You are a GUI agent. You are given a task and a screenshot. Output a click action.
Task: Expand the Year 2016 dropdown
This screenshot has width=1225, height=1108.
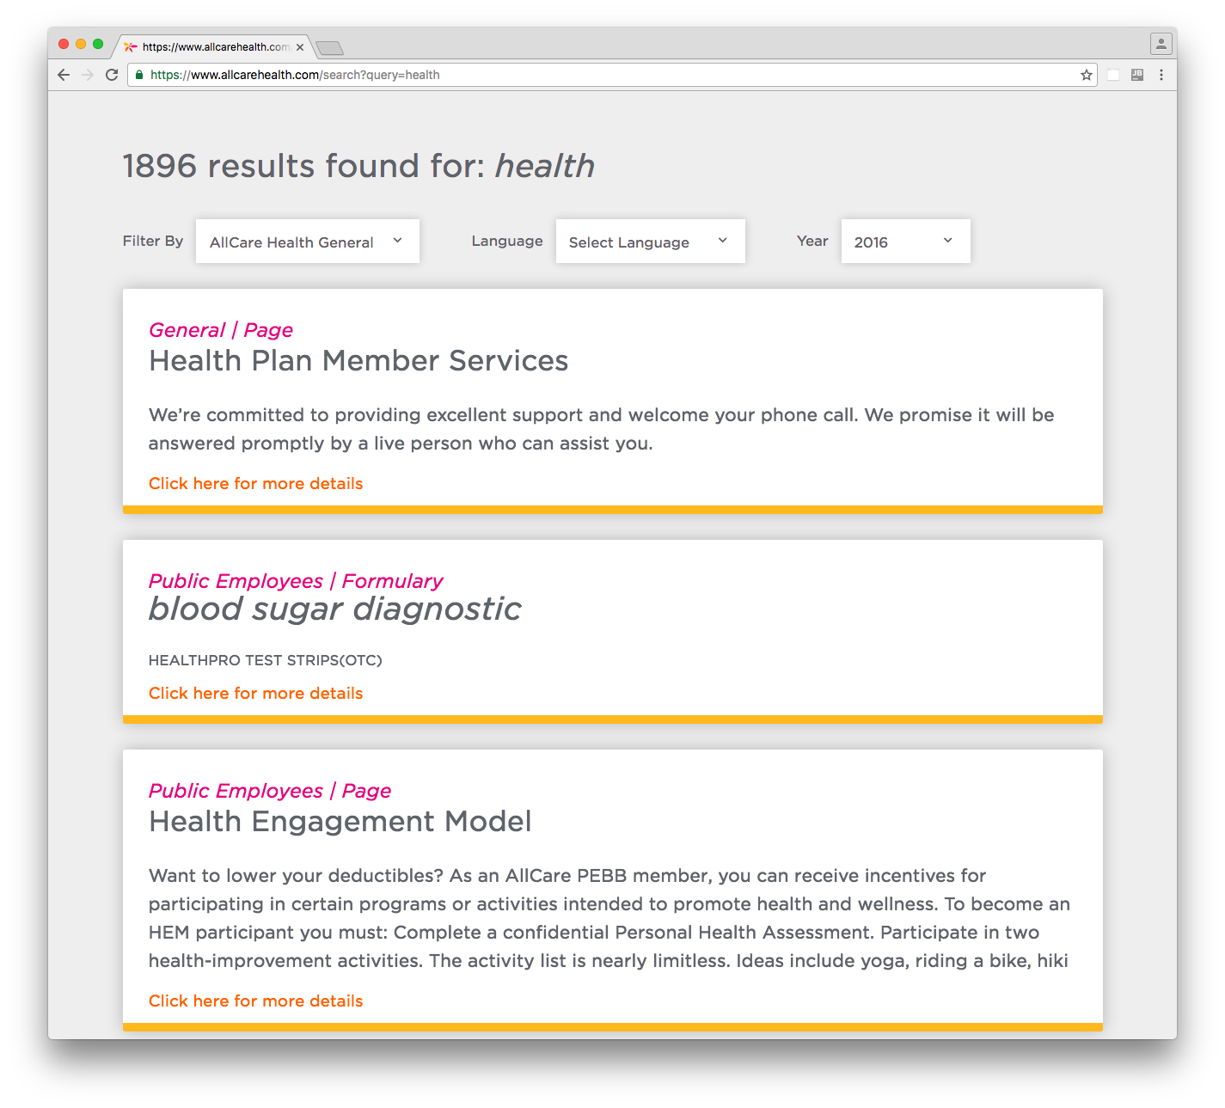[x=905, y=242]
